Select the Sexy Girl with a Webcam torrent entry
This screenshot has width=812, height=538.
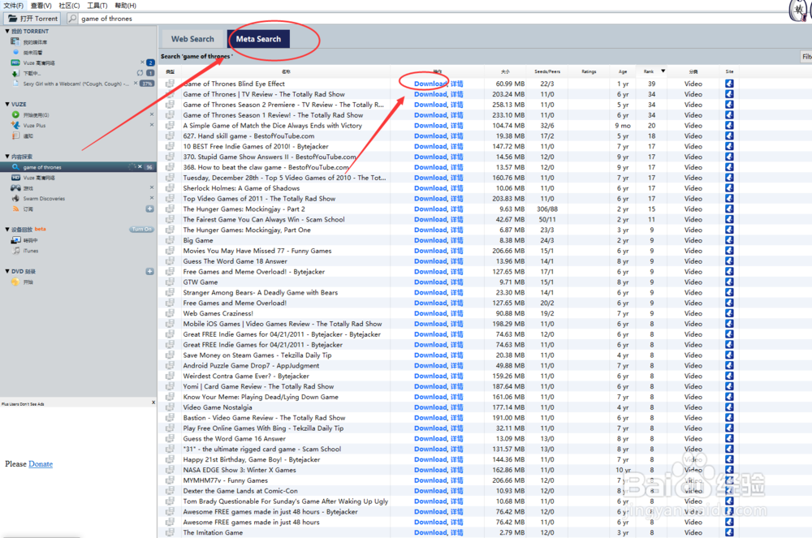click(x=78, y=84)
